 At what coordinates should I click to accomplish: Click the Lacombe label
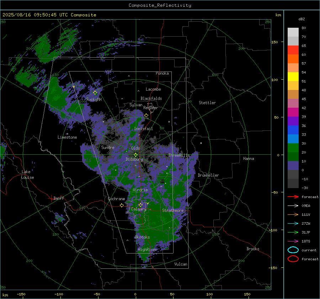[153, 89]
